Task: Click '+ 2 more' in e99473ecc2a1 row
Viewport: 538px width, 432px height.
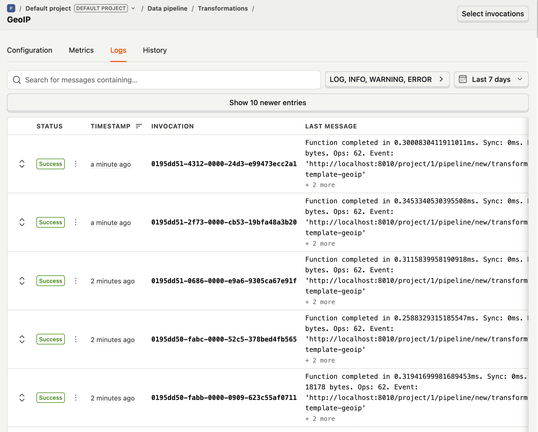Action: point(320,185)
